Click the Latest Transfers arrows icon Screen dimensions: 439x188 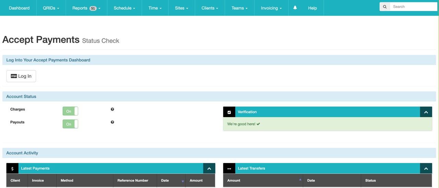pos(229,168)
